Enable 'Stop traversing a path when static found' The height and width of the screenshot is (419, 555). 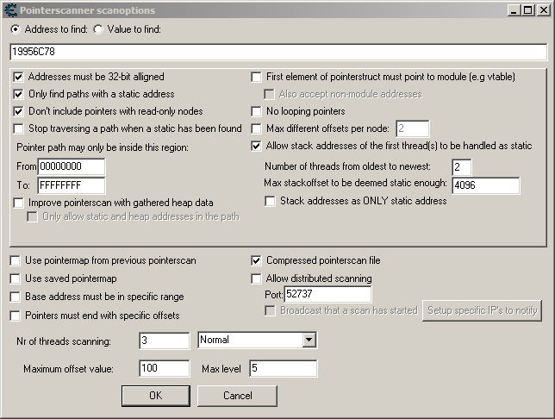20,128
